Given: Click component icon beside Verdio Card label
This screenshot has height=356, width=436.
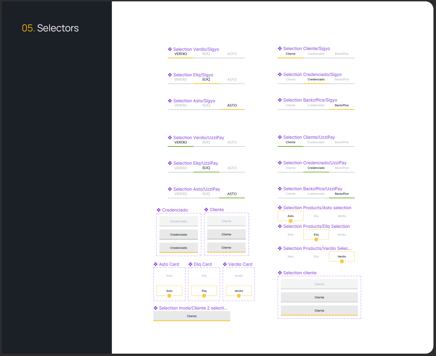Looking at the screenshot, I should [x=225, y=264].
